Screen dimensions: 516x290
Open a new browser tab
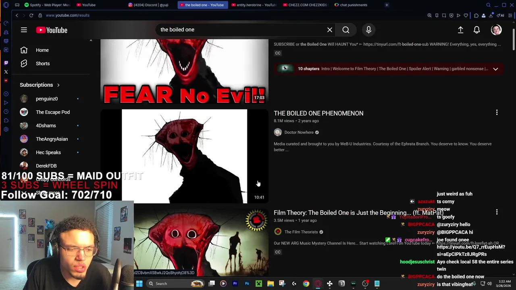click(387, 5)
